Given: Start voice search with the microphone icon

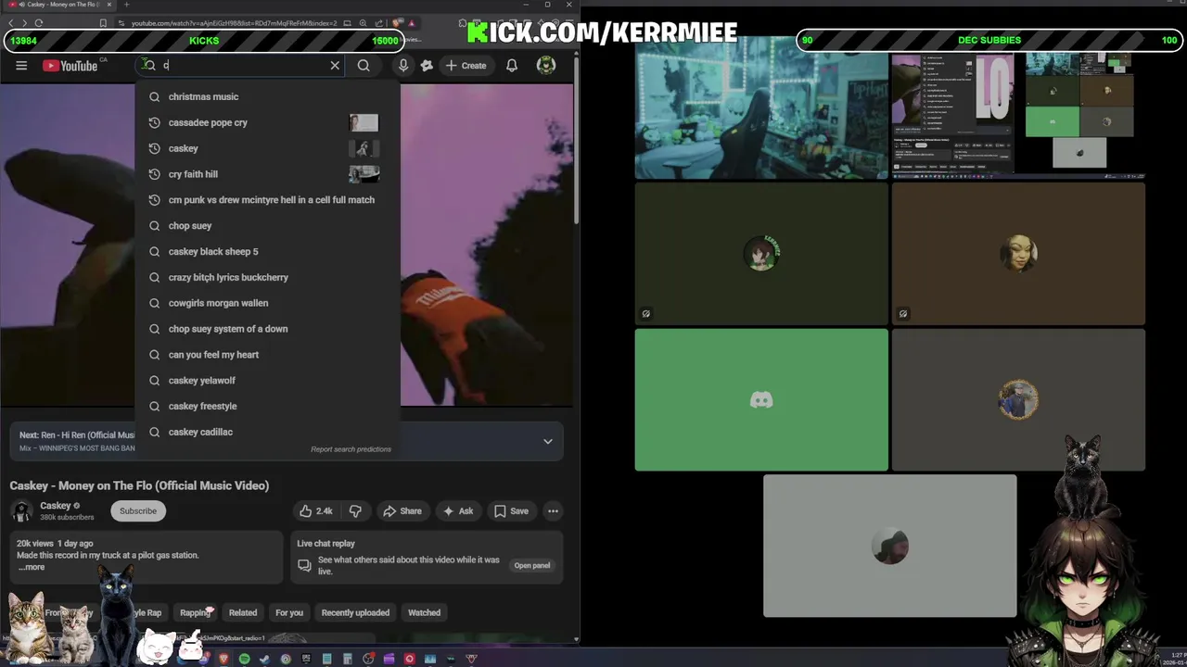Looking at the screenshot, I should pyautogui.click(x=403, y=66).
